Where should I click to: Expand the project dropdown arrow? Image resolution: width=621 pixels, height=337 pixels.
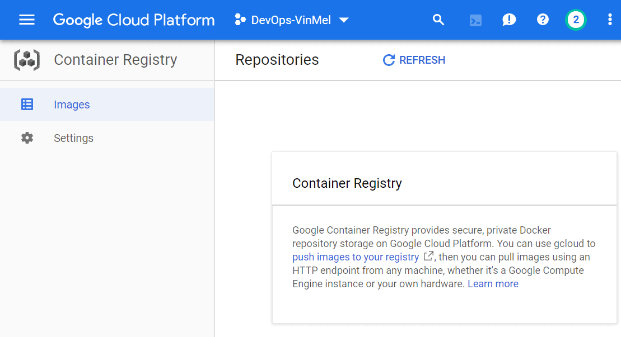pos(344,20)
